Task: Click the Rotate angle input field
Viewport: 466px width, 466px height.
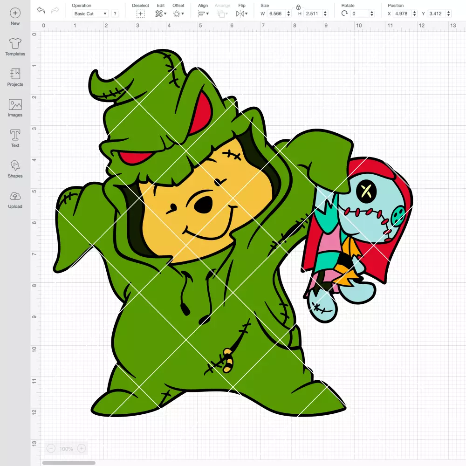Action: (360, 14)
